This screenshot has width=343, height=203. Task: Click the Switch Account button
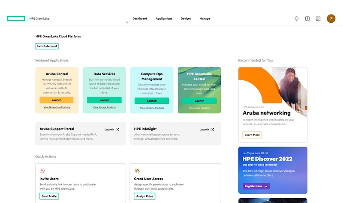[47, 46]
